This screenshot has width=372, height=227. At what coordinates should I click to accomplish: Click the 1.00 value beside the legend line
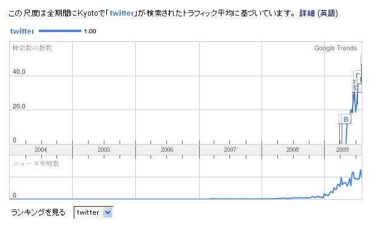tap(90, 31)
